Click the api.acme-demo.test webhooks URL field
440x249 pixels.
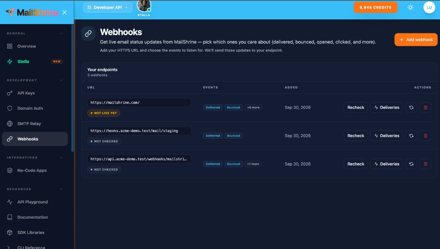coord(139,159)
